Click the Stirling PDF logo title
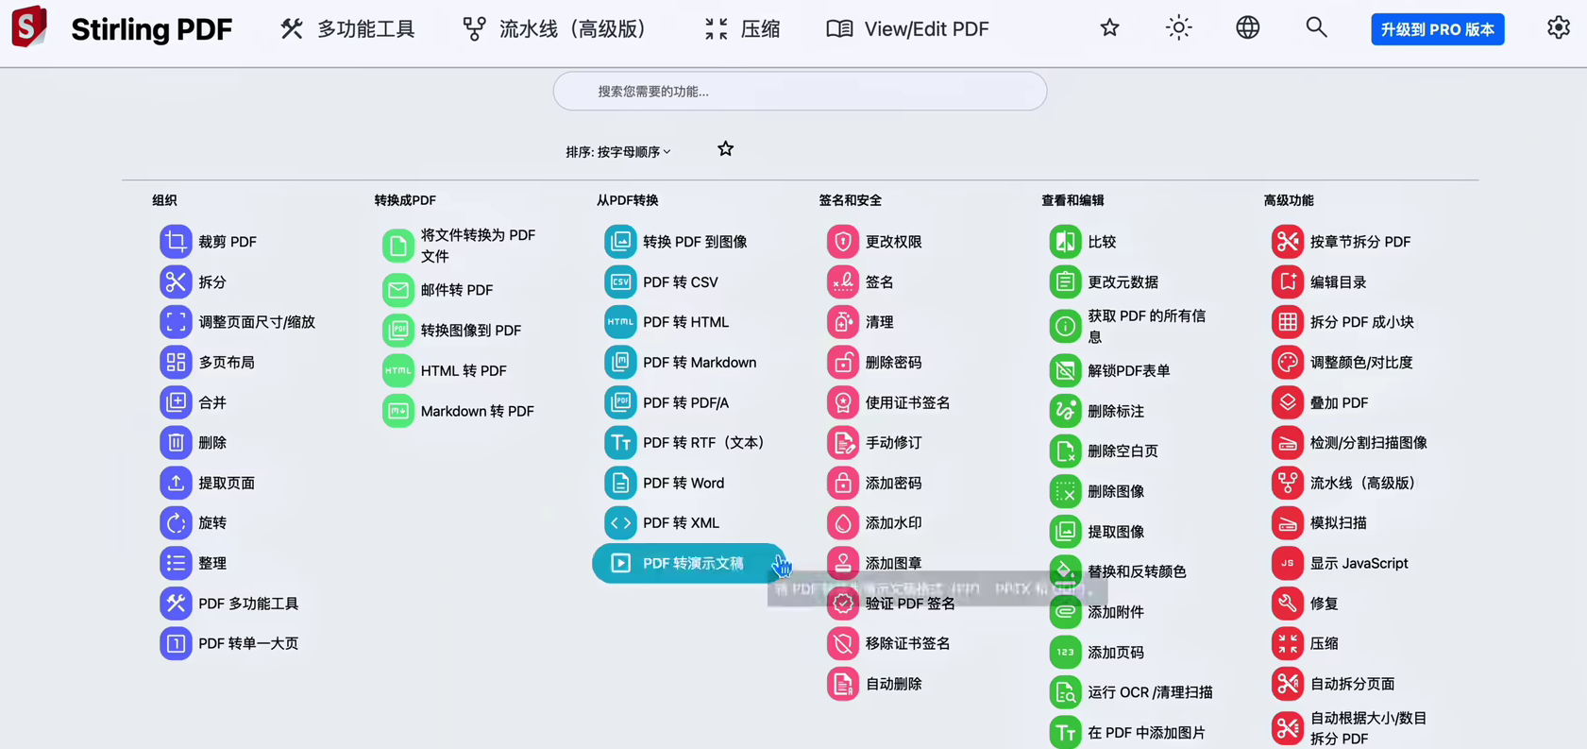This screenshot has width=1587, height=749. coord(152,29)
